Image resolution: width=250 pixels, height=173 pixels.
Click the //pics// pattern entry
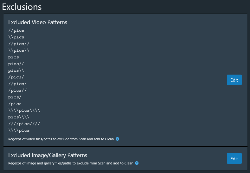[x=19, y=44]
